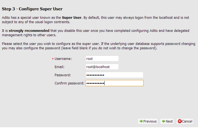
Task: Click the green left arrow icon on Previous
Action: [141, 121]
